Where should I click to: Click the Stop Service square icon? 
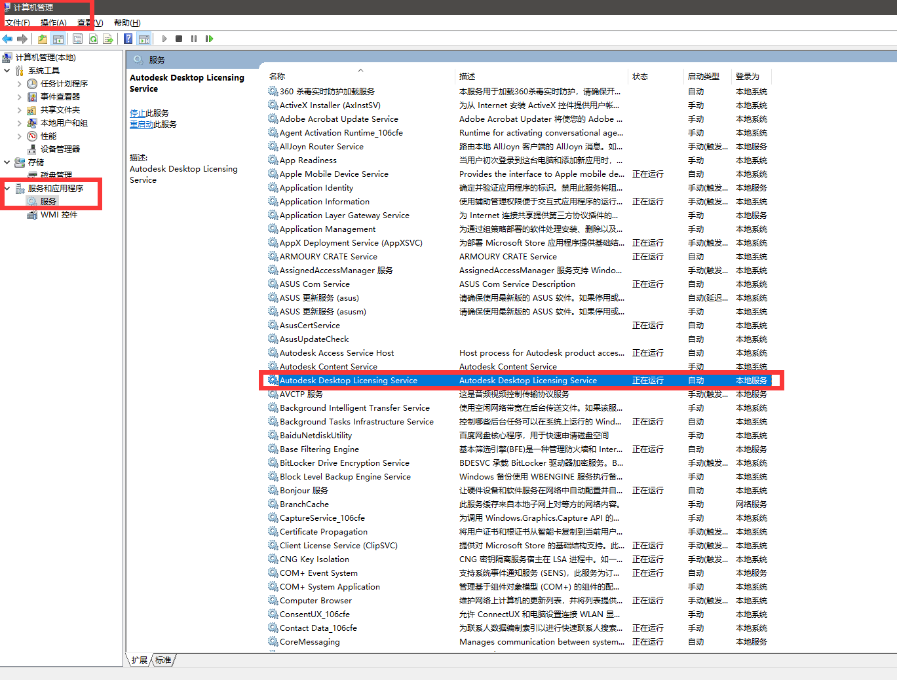(179, 39)
